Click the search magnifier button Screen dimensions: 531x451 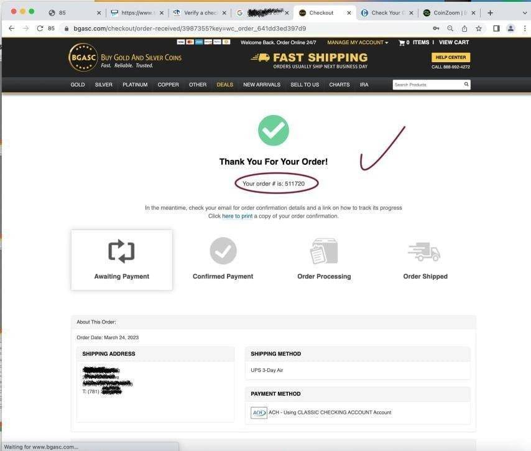click(x=466, y=85)
